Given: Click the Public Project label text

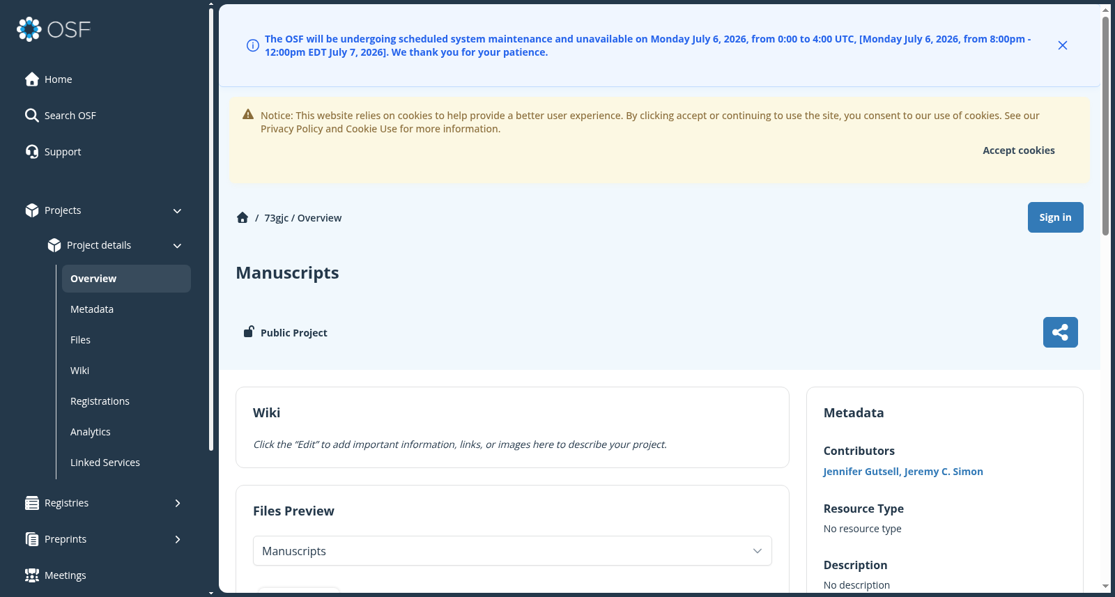Looking at the screenshot, I should [x=293, y=333].
